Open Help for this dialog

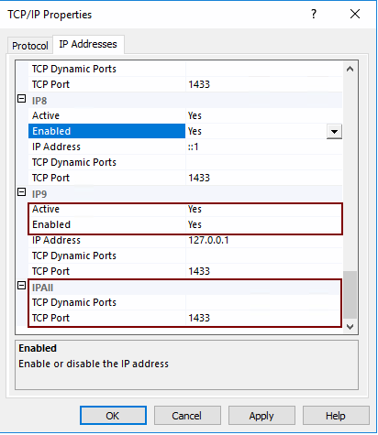coord(336,416)
